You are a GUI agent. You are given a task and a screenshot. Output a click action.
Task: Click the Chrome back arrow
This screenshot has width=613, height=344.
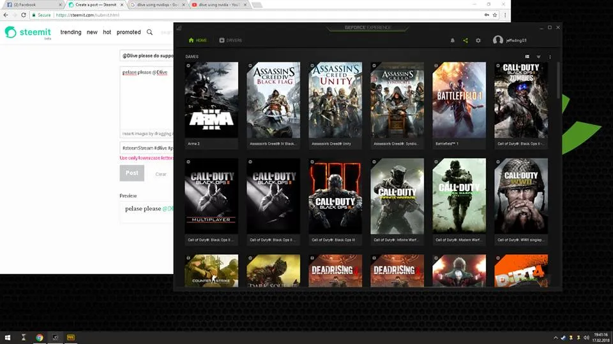click(6, 15)
